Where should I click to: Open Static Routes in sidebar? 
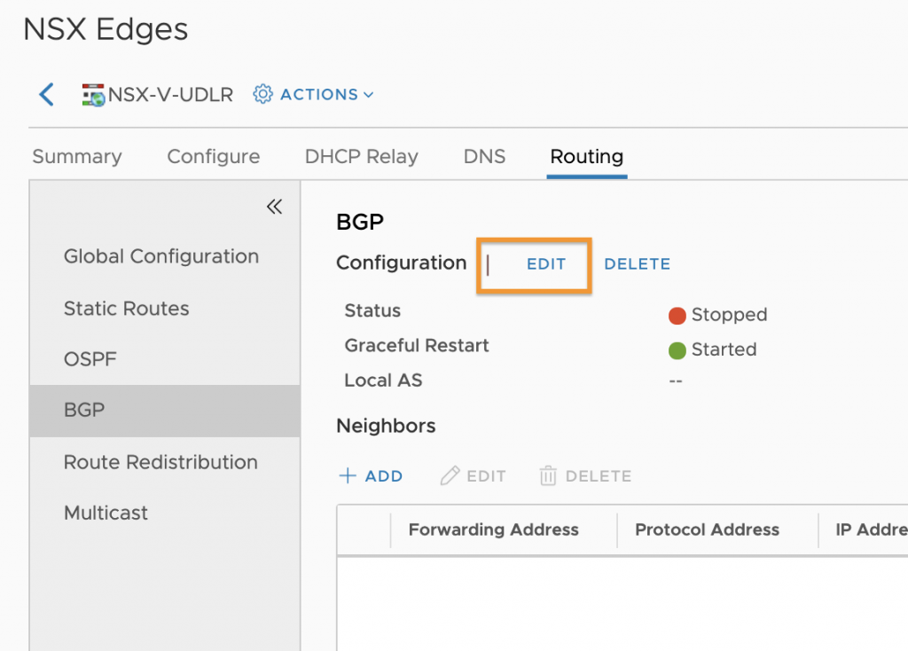[x=126, y=308]
